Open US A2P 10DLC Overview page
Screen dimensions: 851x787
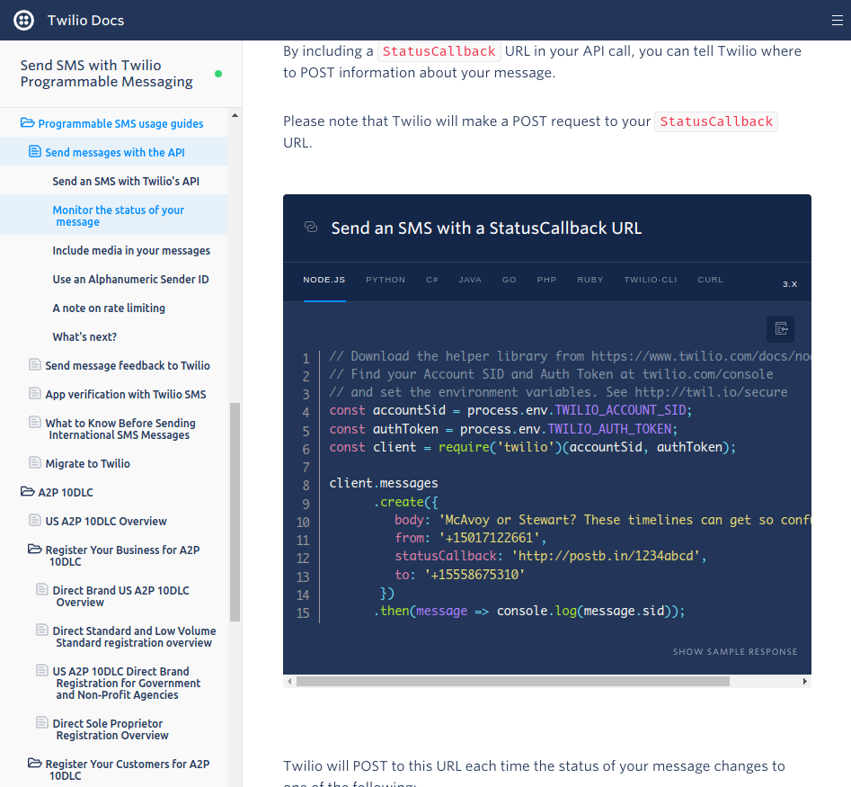click(x=106, y=521)
